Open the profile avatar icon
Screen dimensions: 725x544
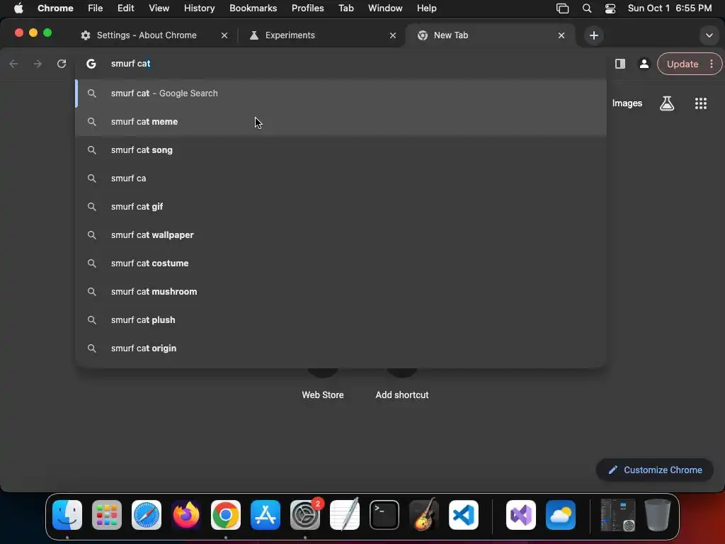(x=644, y=64)
